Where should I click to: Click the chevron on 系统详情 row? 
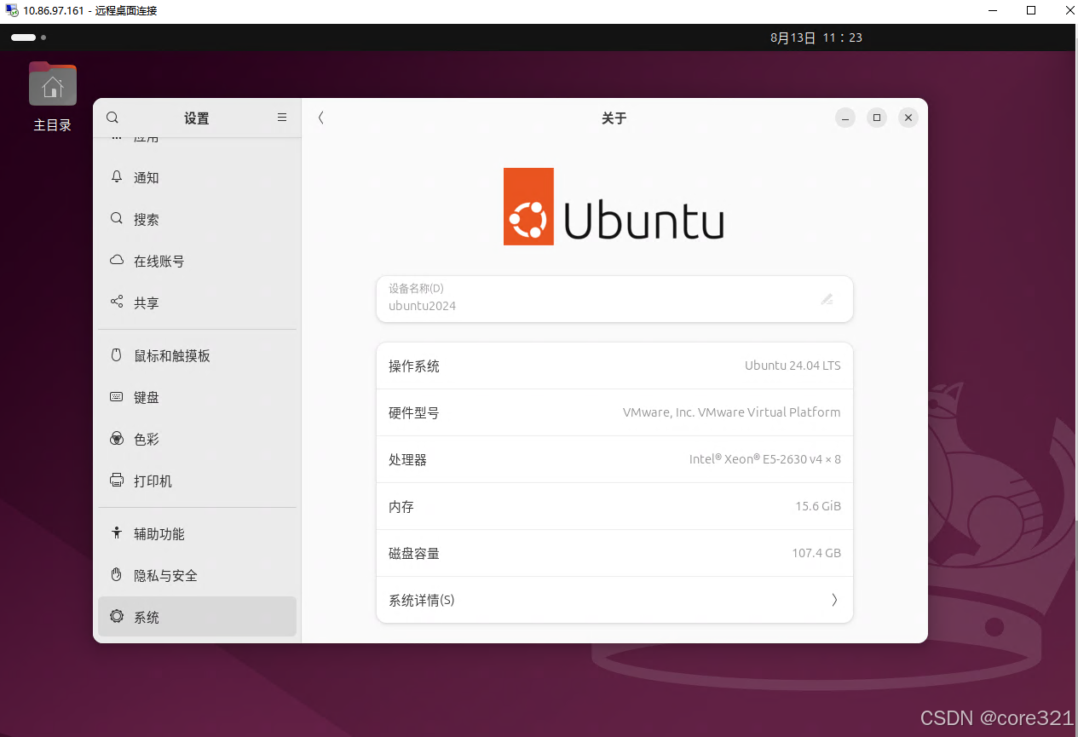tap(834, 600)
